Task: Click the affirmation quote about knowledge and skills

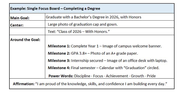Action: (x=101, y=84)
